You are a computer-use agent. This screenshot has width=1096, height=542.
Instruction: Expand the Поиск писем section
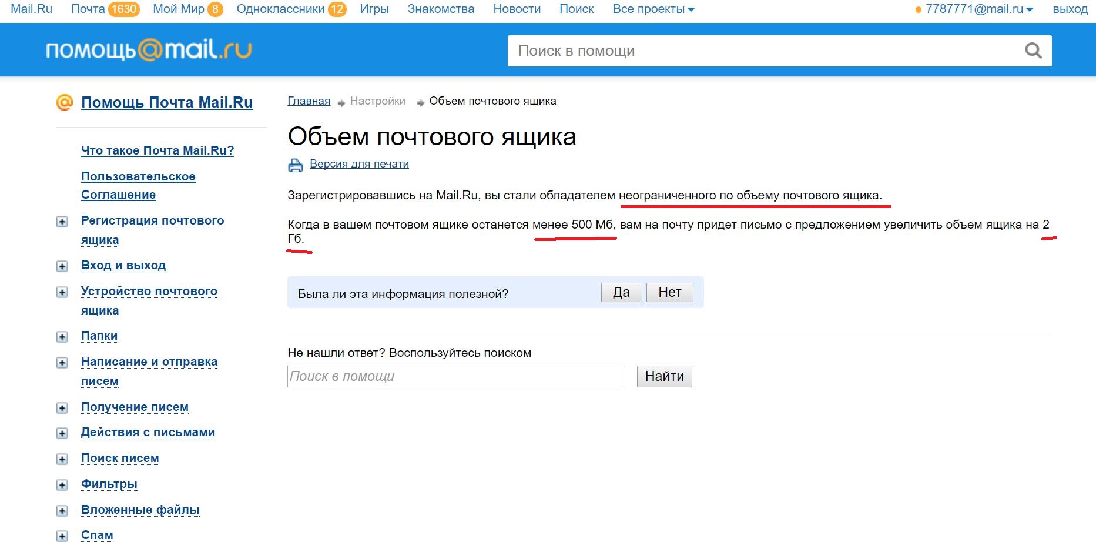click(x=62, y=459)
